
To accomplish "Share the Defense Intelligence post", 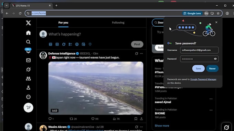I will coord(141,119).
